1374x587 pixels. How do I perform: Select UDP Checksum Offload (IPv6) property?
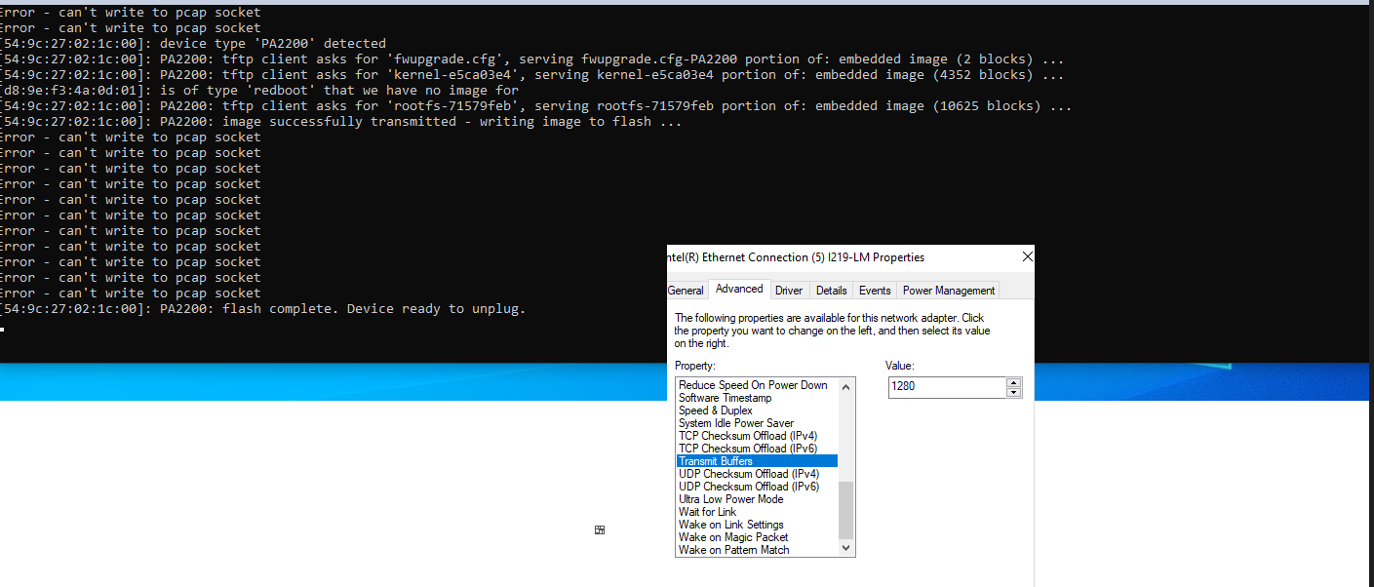coord(748,486)
